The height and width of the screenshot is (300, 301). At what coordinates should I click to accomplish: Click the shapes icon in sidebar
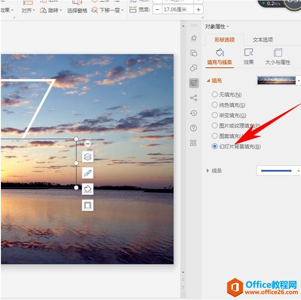[194, 68]
